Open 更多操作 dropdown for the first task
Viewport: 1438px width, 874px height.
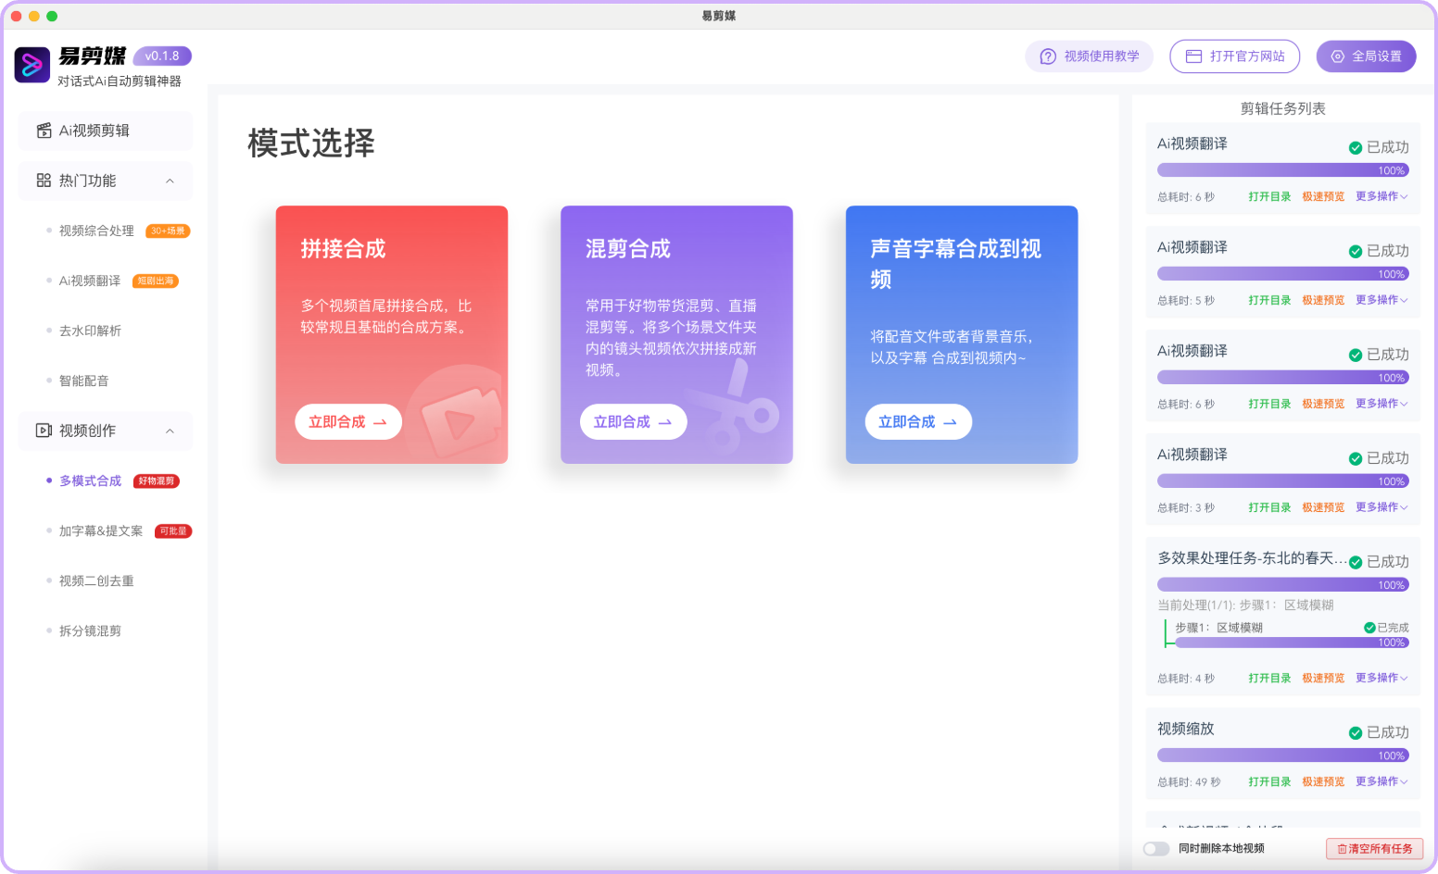point(1381,196)
